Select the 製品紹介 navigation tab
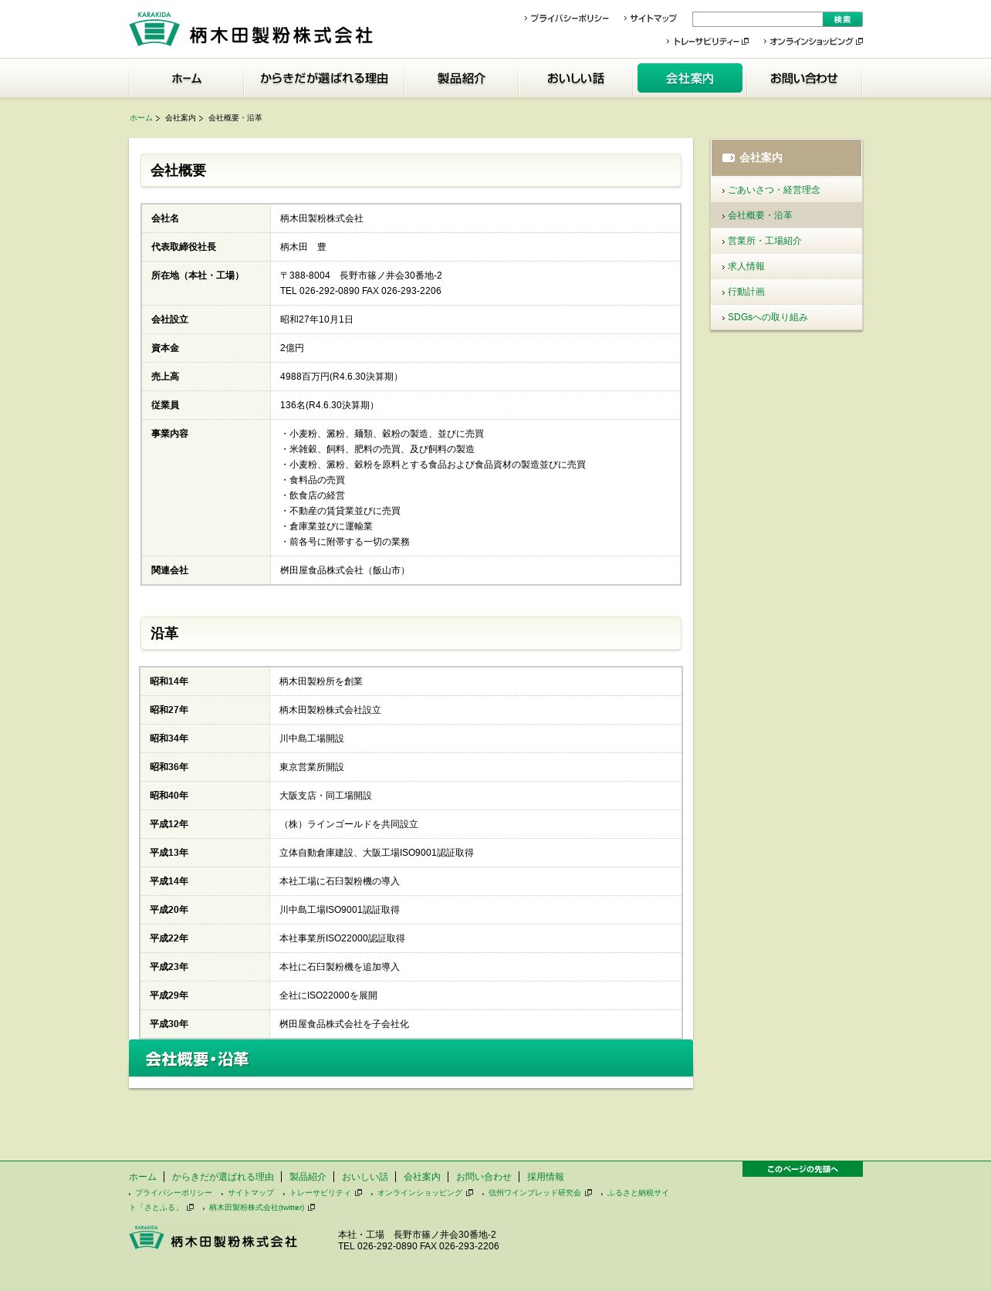This screenshot has width=991, height=1291. (x=461, y=78)
